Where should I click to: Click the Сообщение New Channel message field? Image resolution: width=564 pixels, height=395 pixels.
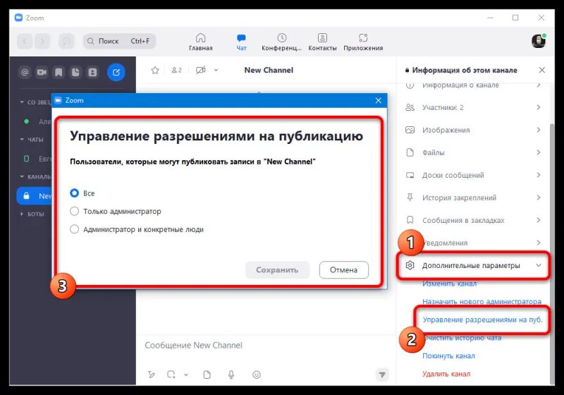coord(266,346)
